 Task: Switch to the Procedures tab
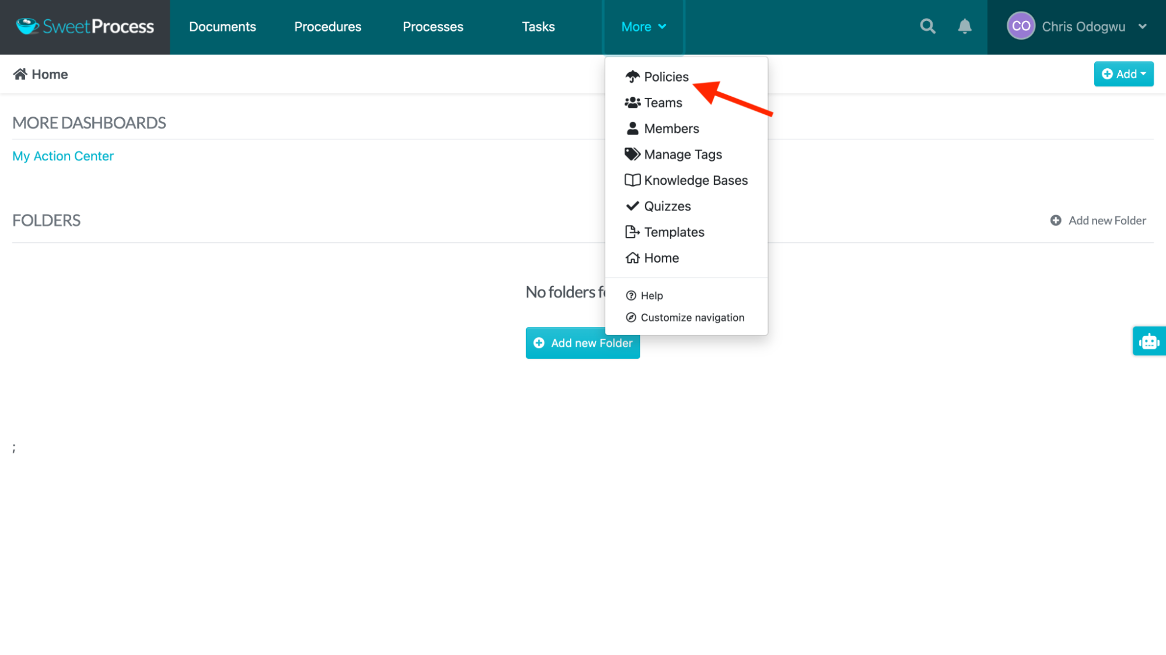point(327,26)
